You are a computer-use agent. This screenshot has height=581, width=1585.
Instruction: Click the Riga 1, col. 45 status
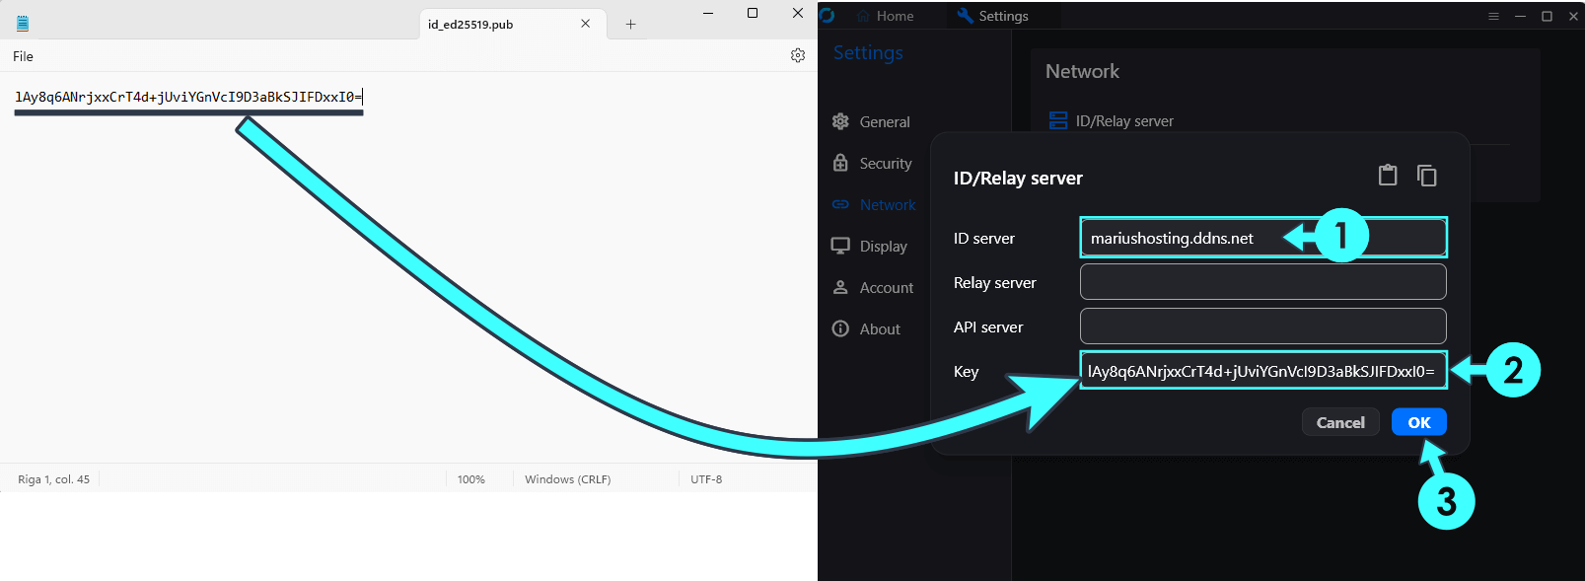pos(53,479)
